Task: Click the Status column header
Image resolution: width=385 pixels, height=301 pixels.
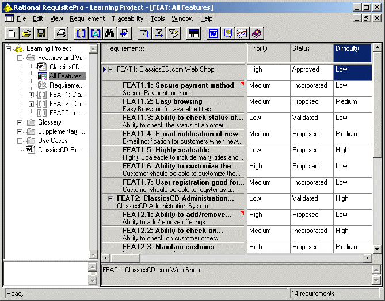Action: coord(312,53)
